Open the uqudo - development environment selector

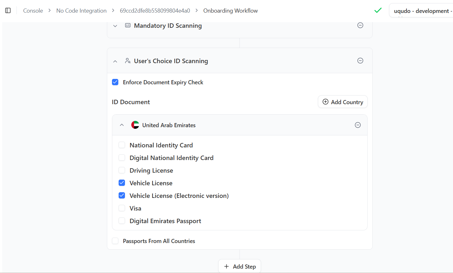click(422, 11)
